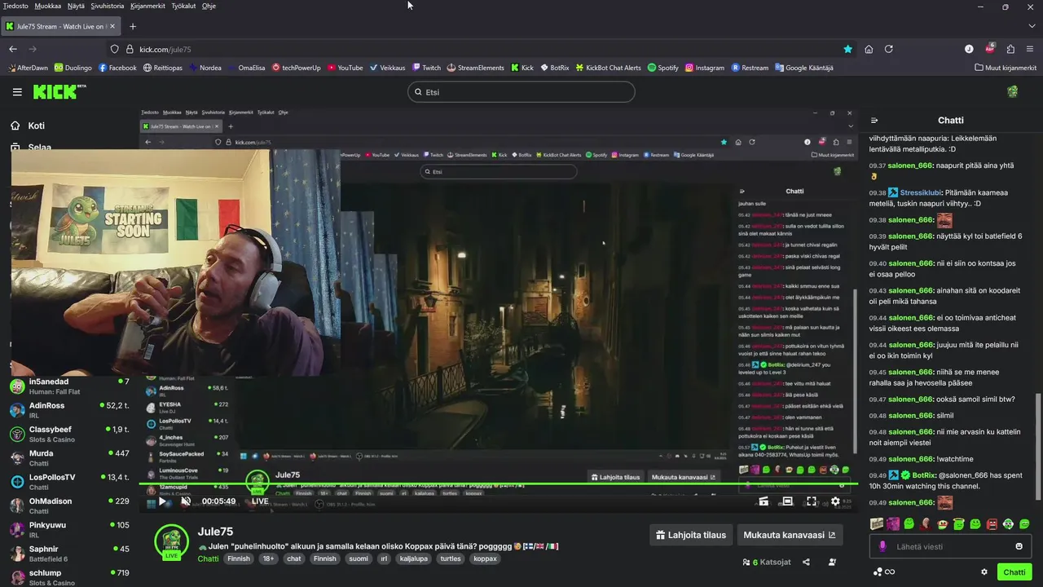Open the StreamElements bookmark
This screenshot has width=1043, height=587.
point(476,68)
